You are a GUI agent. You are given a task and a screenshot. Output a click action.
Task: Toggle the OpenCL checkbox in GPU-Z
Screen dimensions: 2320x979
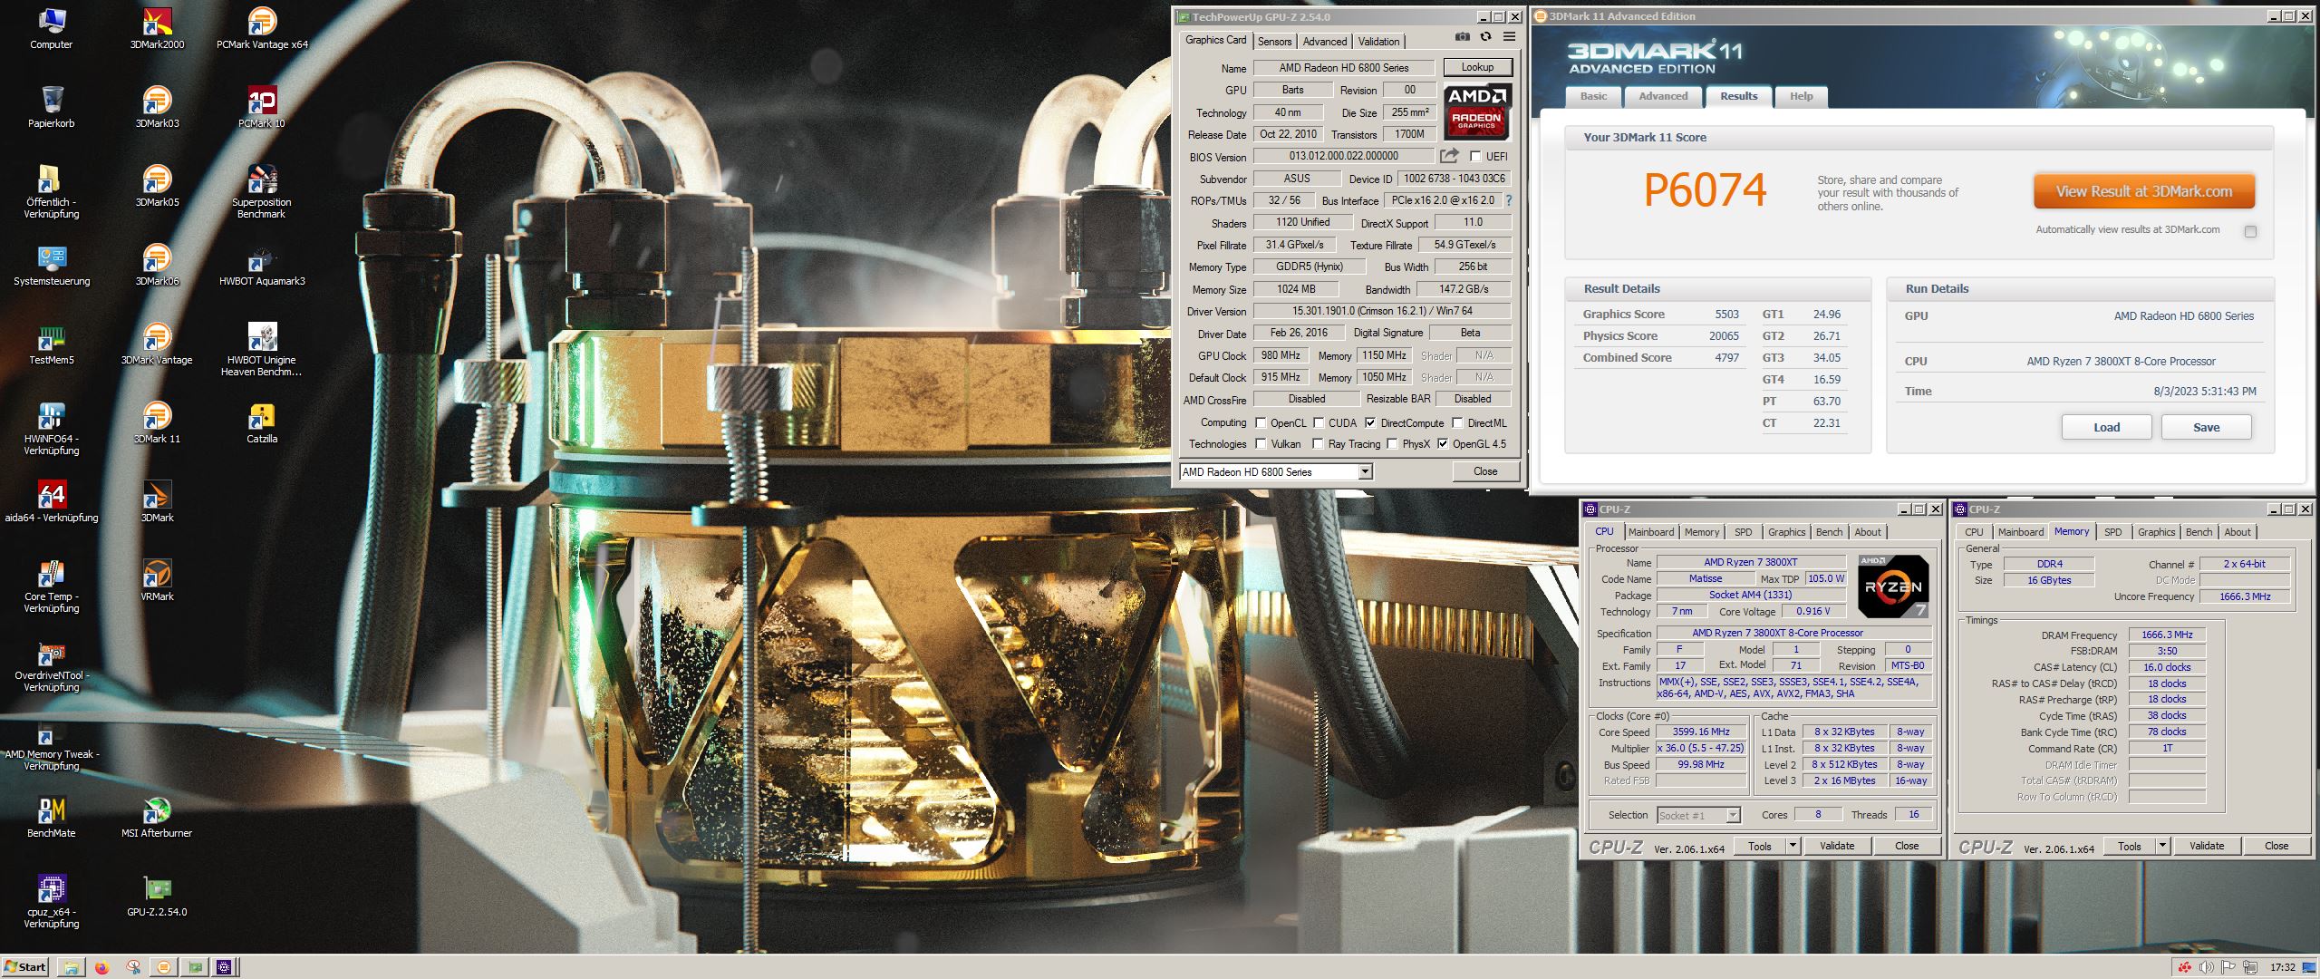1261,422
